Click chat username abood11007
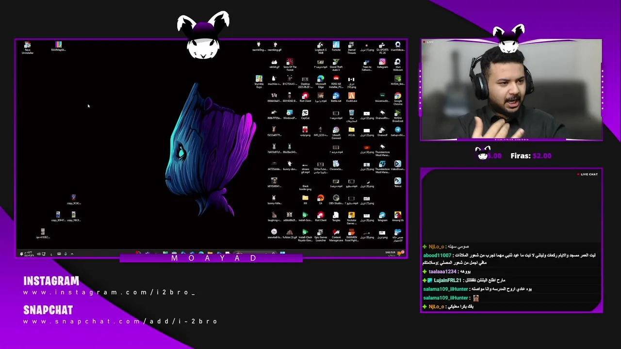This screenshot has height=349, width=621. coord(437,255)
